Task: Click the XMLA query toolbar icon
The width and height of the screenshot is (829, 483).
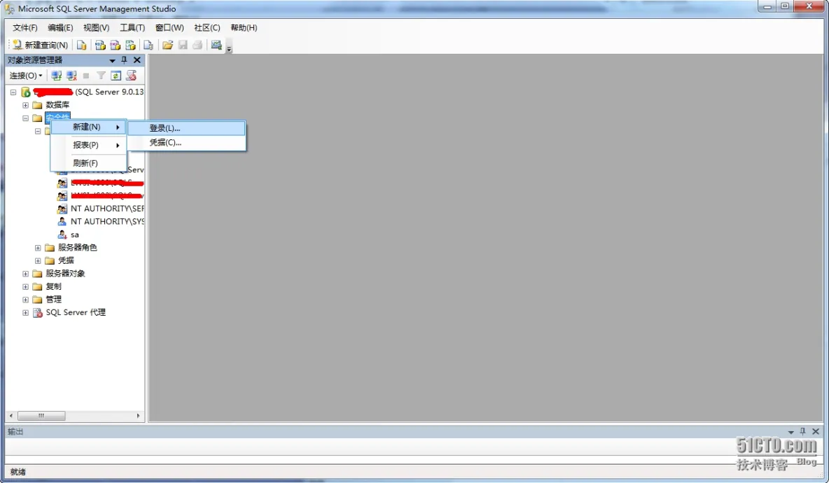Action: (131, 45)
